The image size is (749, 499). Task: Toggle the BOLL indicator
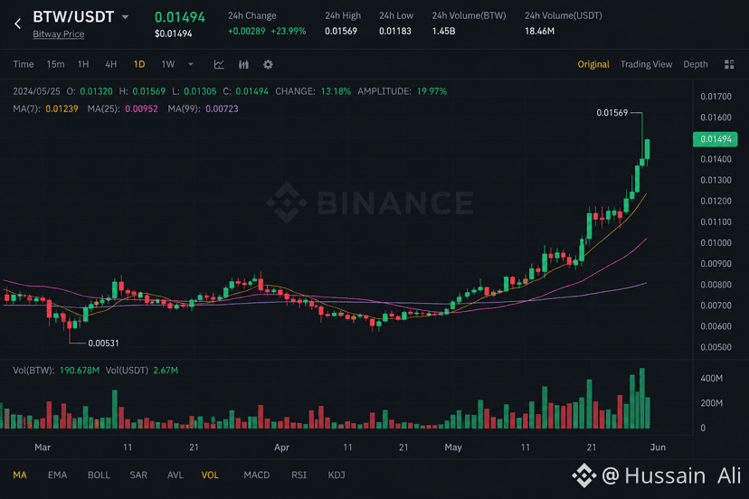coord(99,475)
